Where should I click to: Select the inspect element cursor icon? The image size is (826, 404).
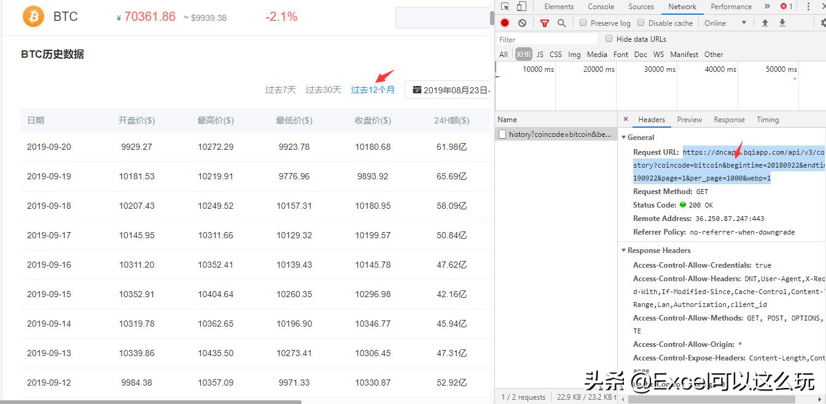(x=506, y=7)
